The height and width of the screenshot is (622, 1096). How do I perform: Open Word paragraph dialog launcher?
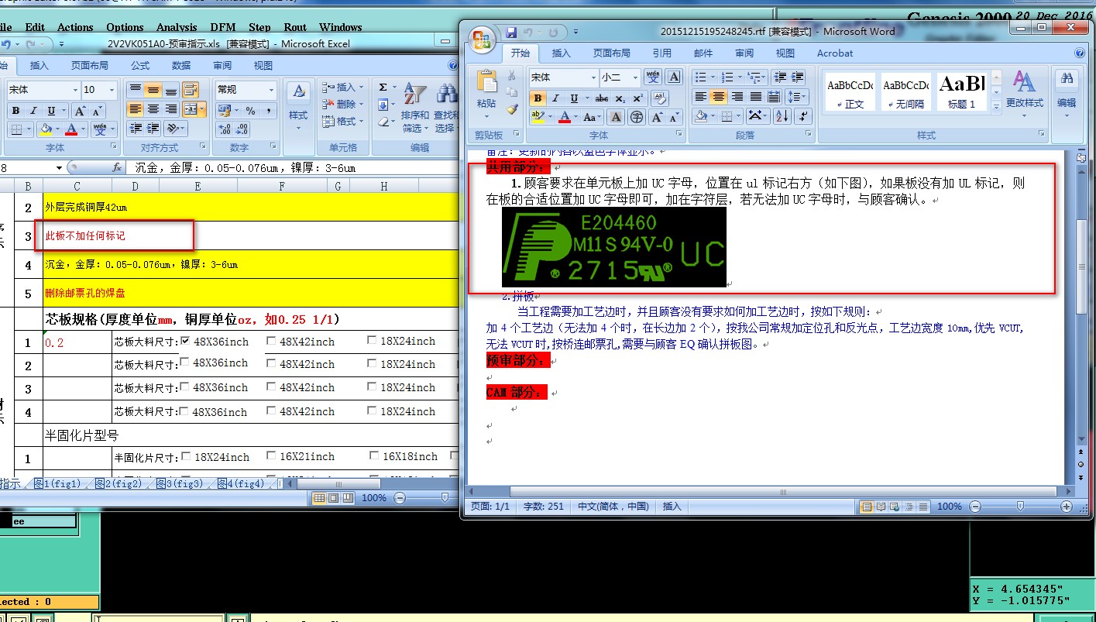(809, 135)
